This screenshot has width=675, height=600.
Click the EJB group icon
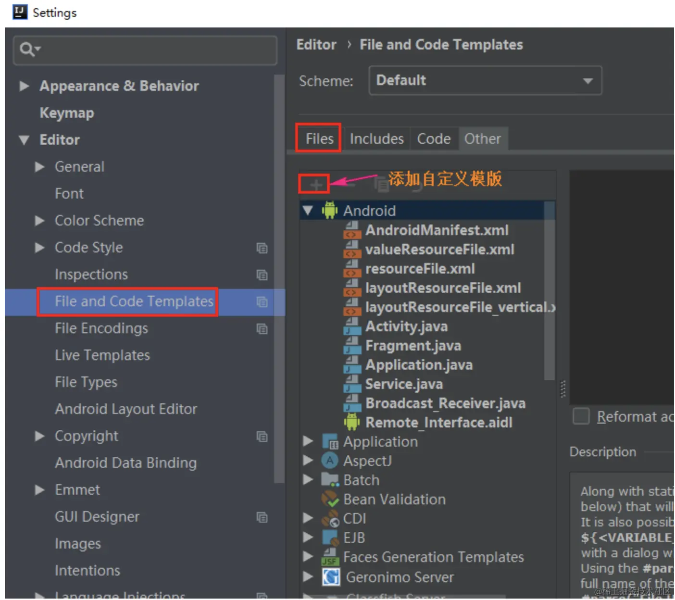[330, 537]
